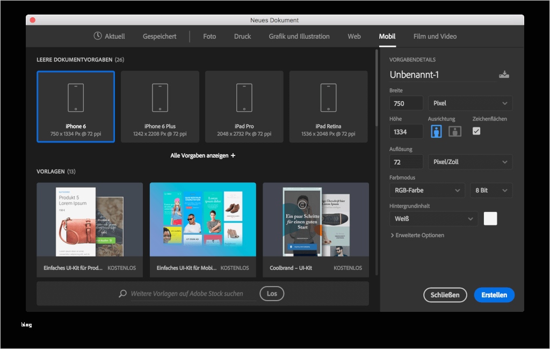The height and width of the screenshot is (349, 550).
Task: Click the Los search button
Action: pyautogui.click(x=272, y=294)
